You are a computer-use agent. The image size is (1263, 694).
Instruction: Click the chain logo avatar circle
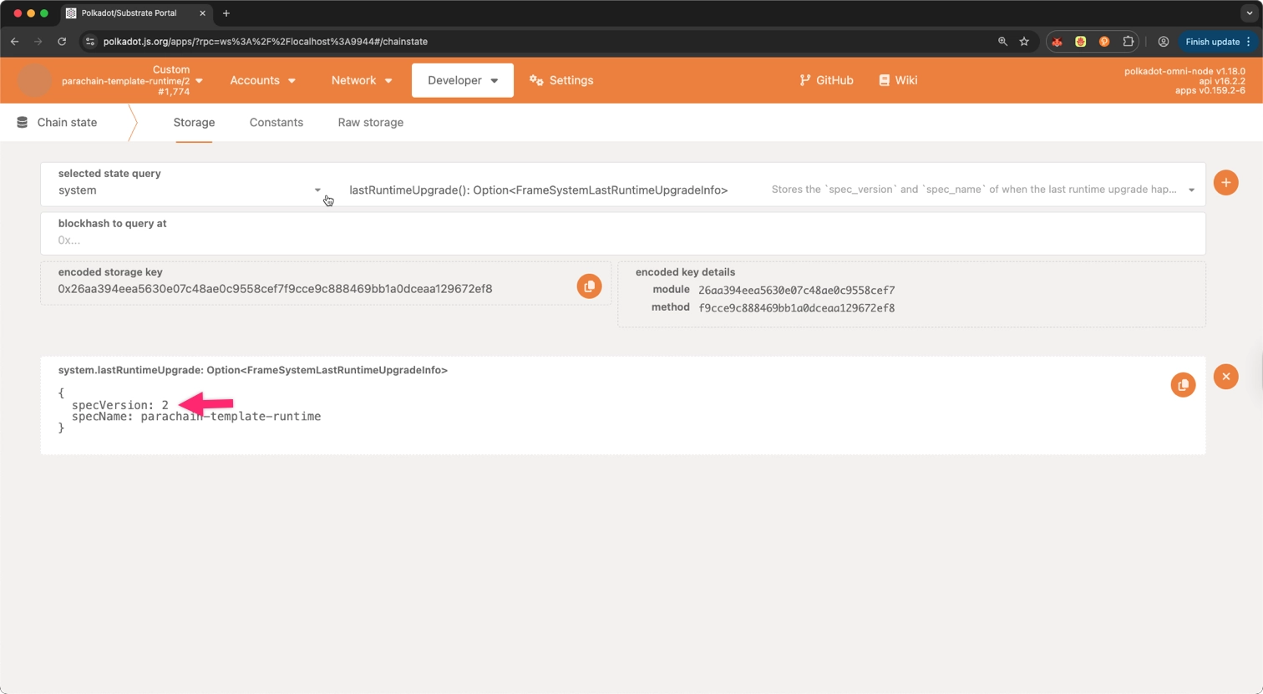[x=34, y=80]
